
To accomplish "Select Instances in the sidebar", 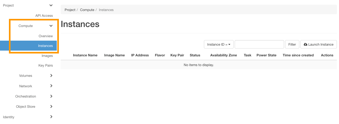I will (45, 46).
